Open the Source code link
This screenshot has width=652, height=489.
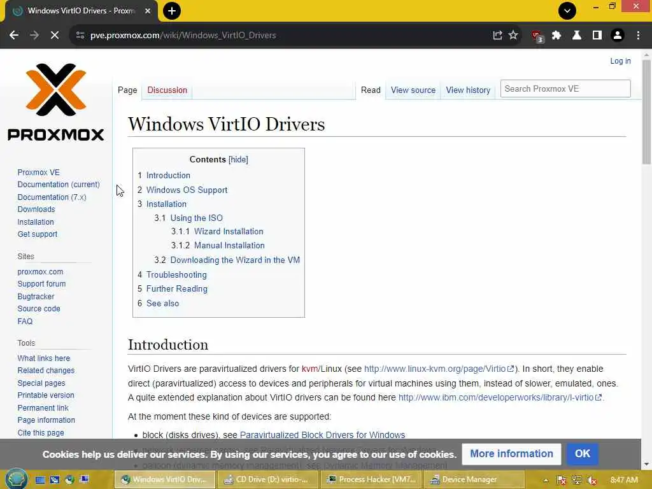39,309
